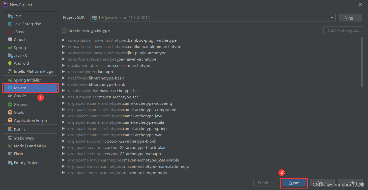Expand bamboo-plugin-archetype entry
The height and width of the screenshot is (190, 368).
point(64,40)
